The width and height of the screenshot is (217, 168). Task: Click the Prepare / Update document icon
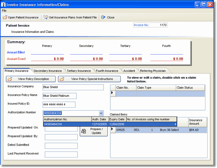pyautogui.click(x=84, y=131)
